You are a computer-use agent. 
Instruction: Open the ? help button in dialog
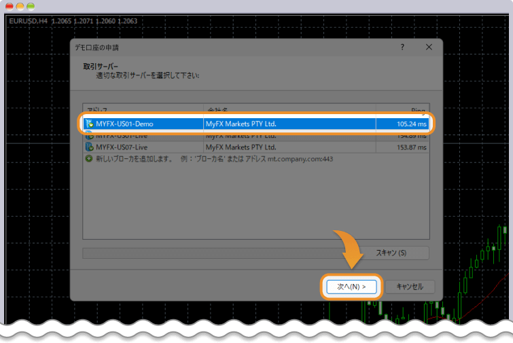402,47
